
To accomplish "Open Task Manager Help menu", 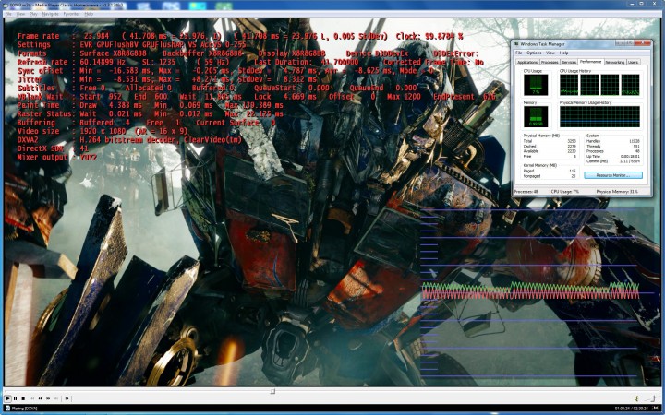I will [x=563, y=53].
